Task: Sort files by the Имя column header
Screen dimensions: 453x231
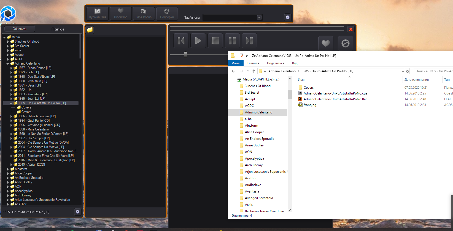Action: click(301, 80)
